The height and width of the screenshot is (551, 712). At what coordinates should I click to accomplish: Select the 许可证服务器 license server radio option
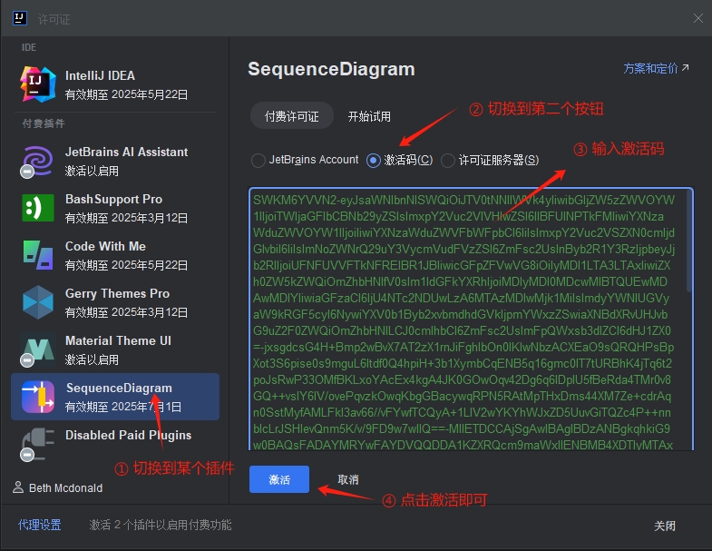point(448,160)
